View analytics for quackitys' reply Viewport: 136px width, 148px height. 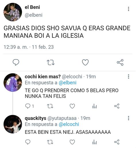[94, 142]
